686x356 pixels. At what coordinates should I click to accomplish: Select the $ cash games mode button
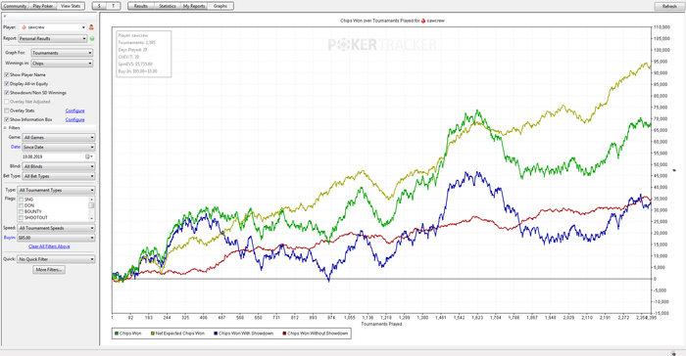point(99,6)
